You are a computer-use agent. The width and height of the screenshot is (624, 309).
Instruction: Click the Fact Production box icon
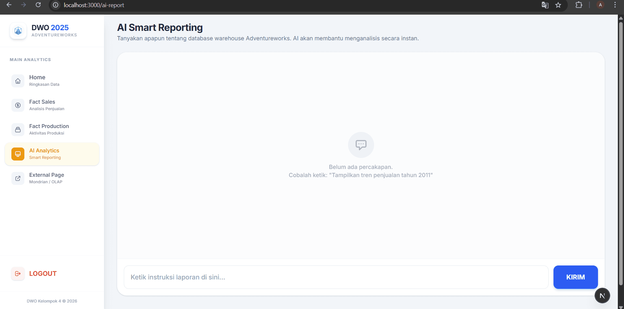[x=18, y=130]
